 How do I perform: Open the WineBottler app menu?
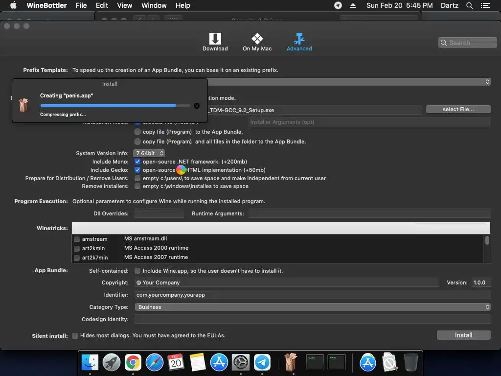46,5
